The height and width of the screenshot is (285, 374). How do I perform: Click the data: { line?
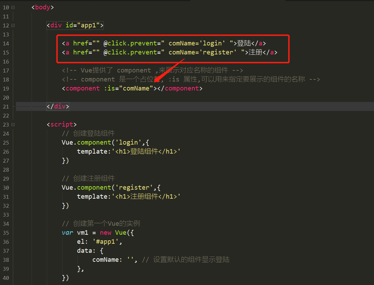90,251
